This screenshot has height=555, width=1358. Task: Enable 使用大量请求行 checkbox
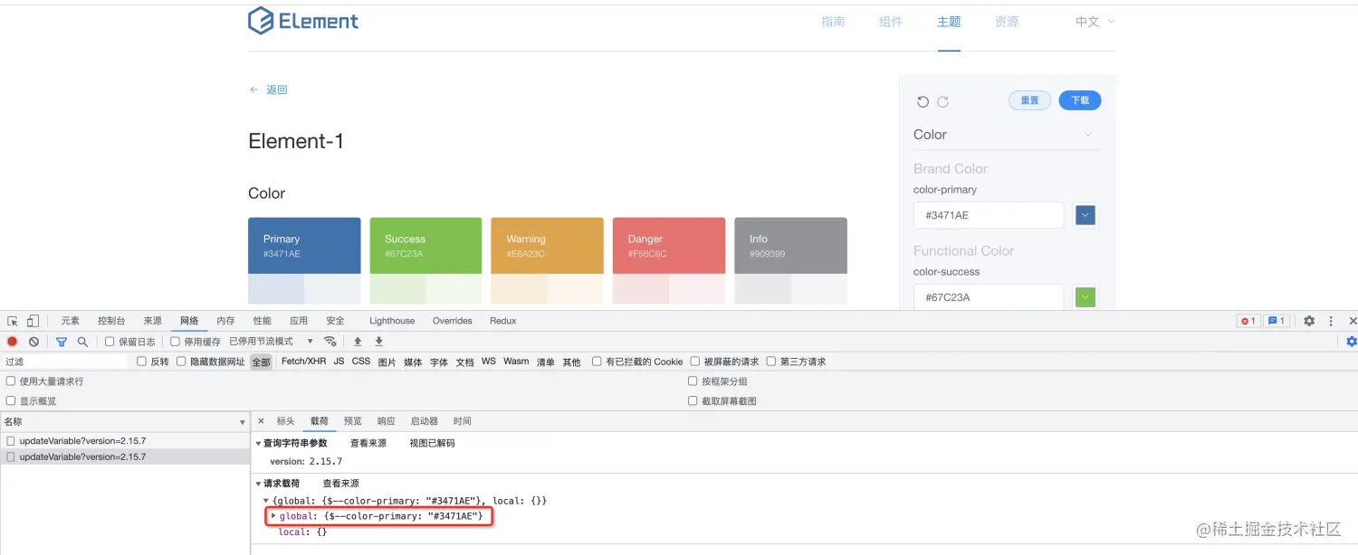11,381
